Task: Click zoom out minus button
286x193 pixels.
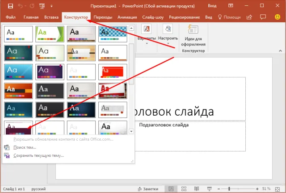Action: (219, 189)
